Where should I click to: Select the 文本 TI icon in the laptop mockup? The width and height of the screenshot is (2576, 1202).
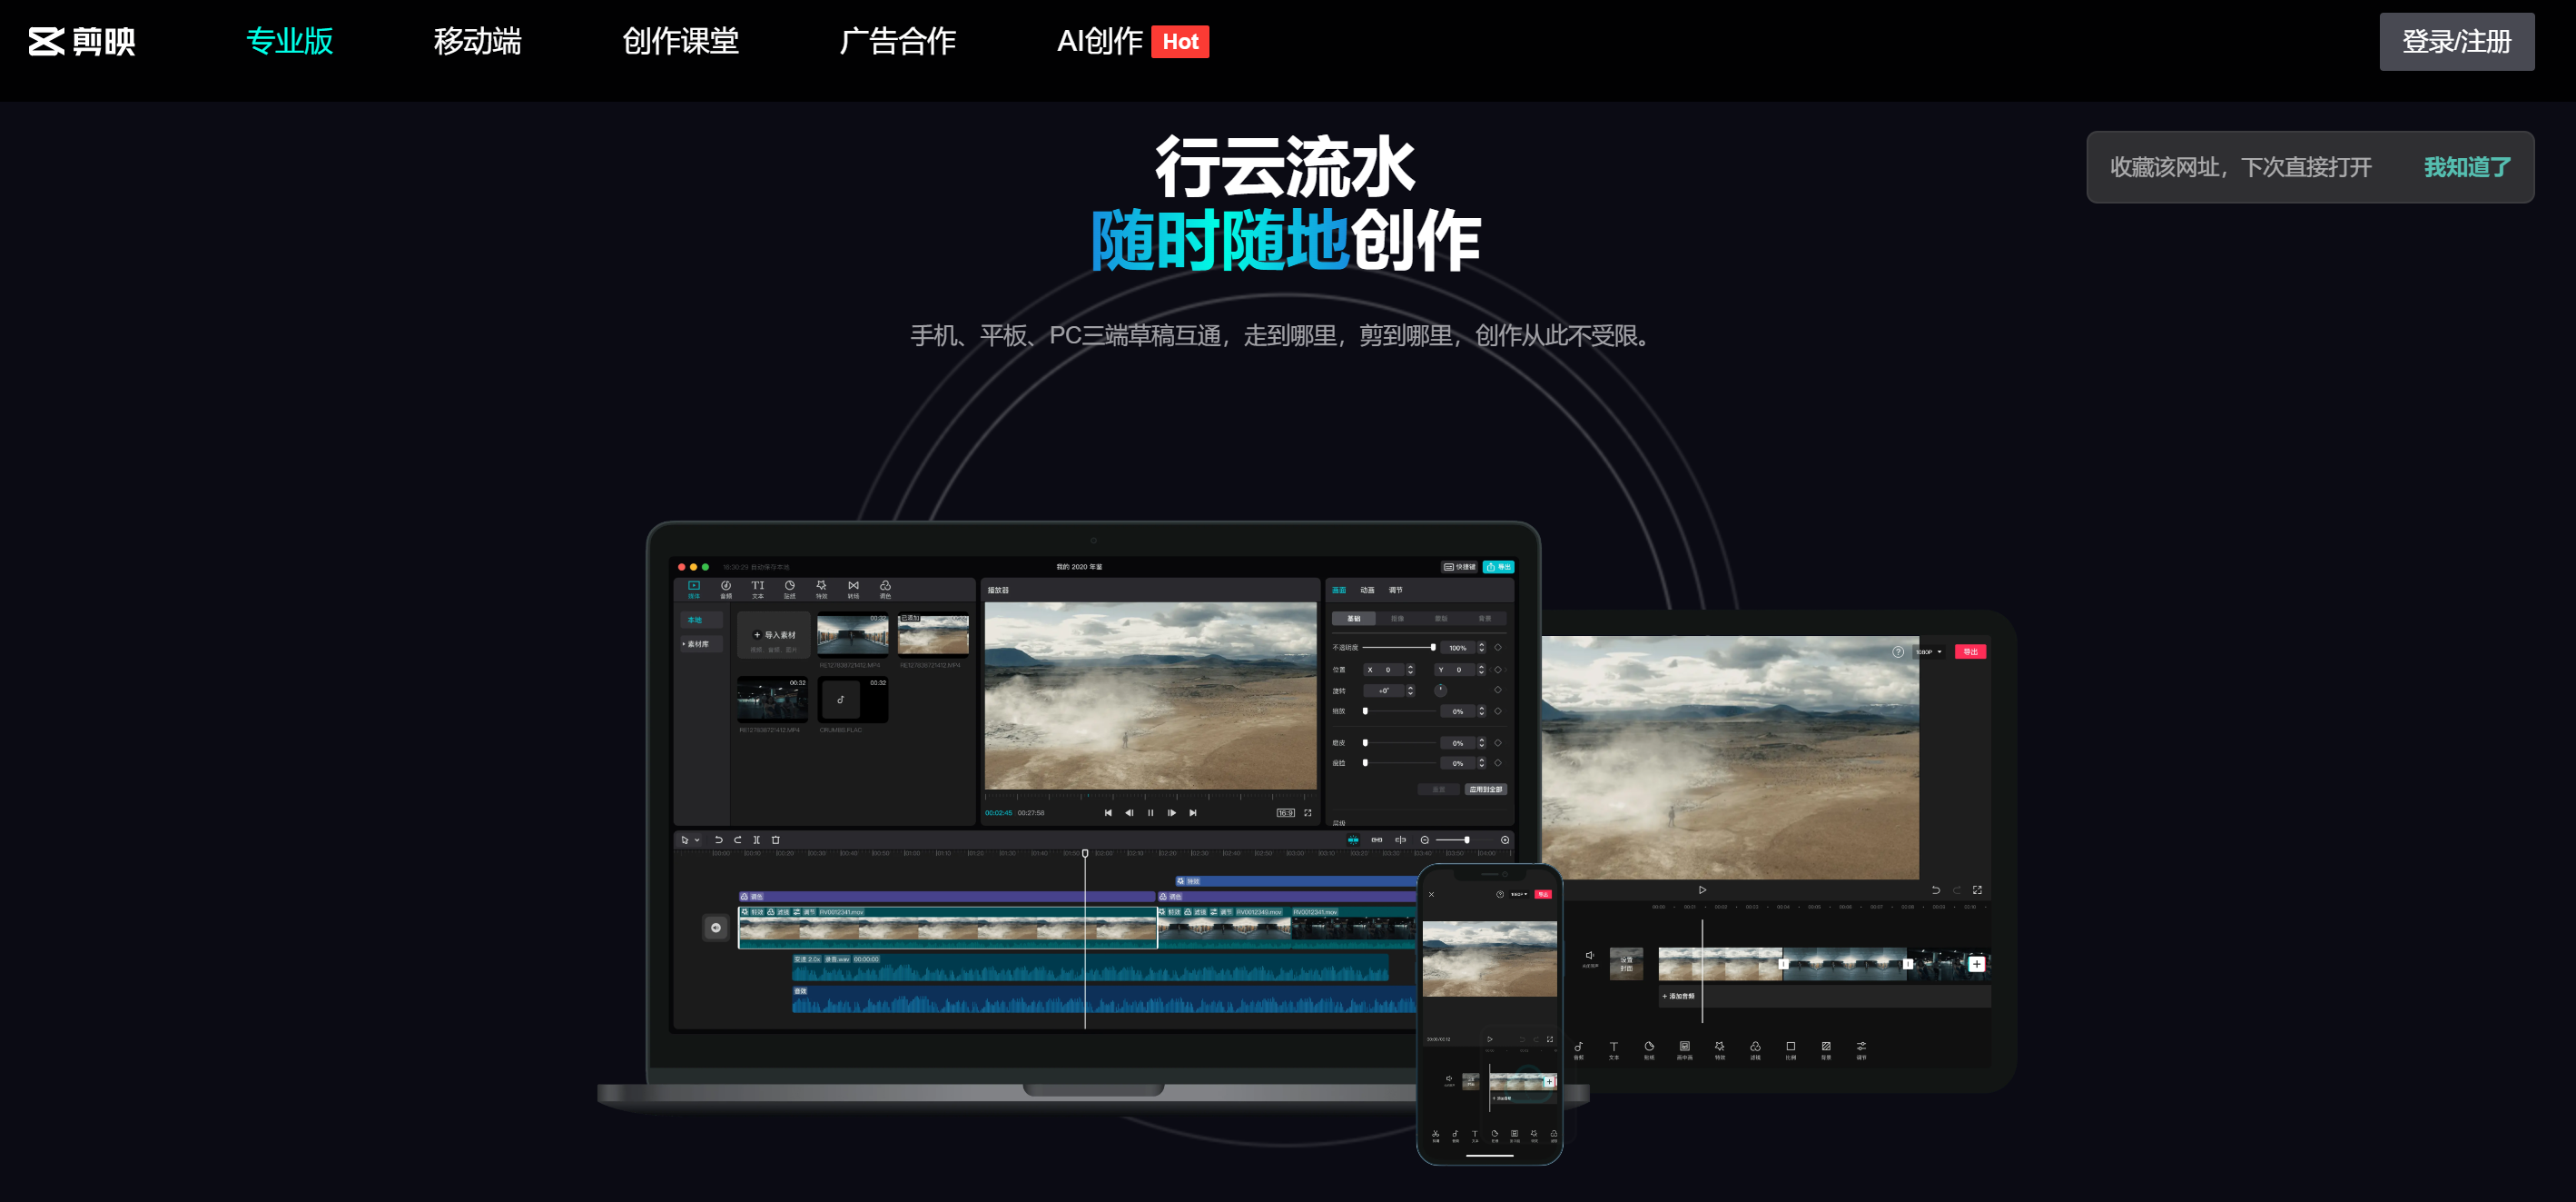coord(758,590)
